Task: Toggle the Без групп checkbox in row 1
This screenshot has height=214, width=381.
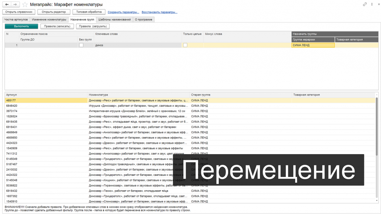Action: (x=81, y=45)
